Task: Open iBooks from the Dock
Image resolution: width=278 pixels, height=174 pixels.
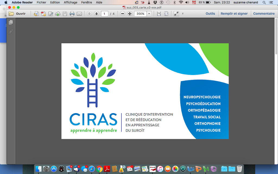Action: [168, 169]
